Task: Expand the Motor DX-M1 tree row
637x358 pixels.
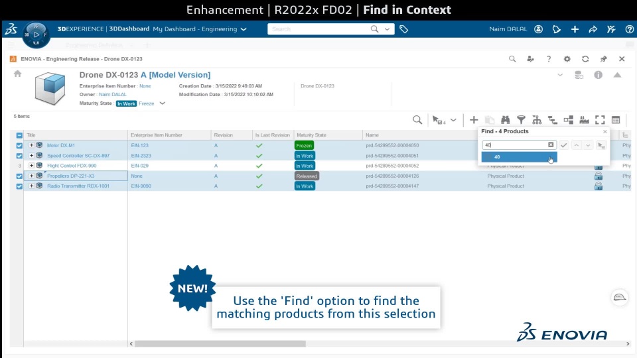Action: coord(31,145)
